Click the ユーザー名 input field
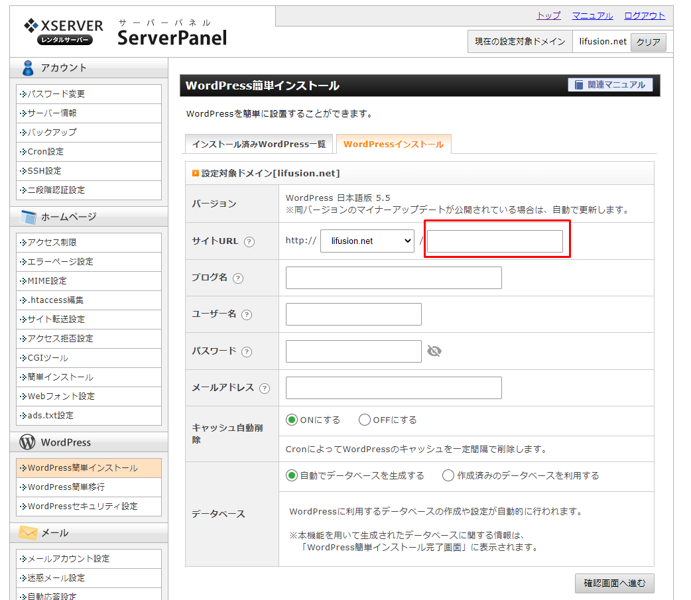The width and height of the screenshot is (691, 600). coord(353,314)
